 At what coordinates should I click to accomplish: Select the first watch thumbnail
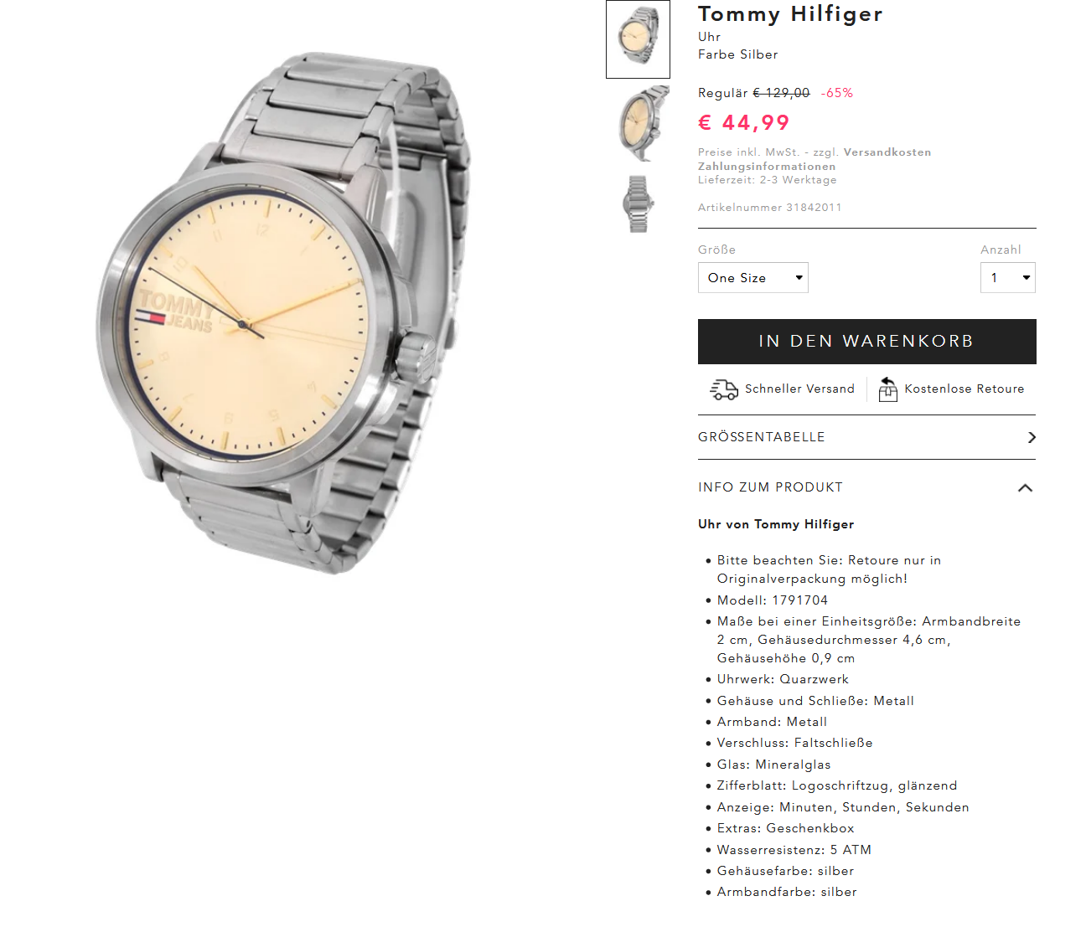(x=638, y=39)
